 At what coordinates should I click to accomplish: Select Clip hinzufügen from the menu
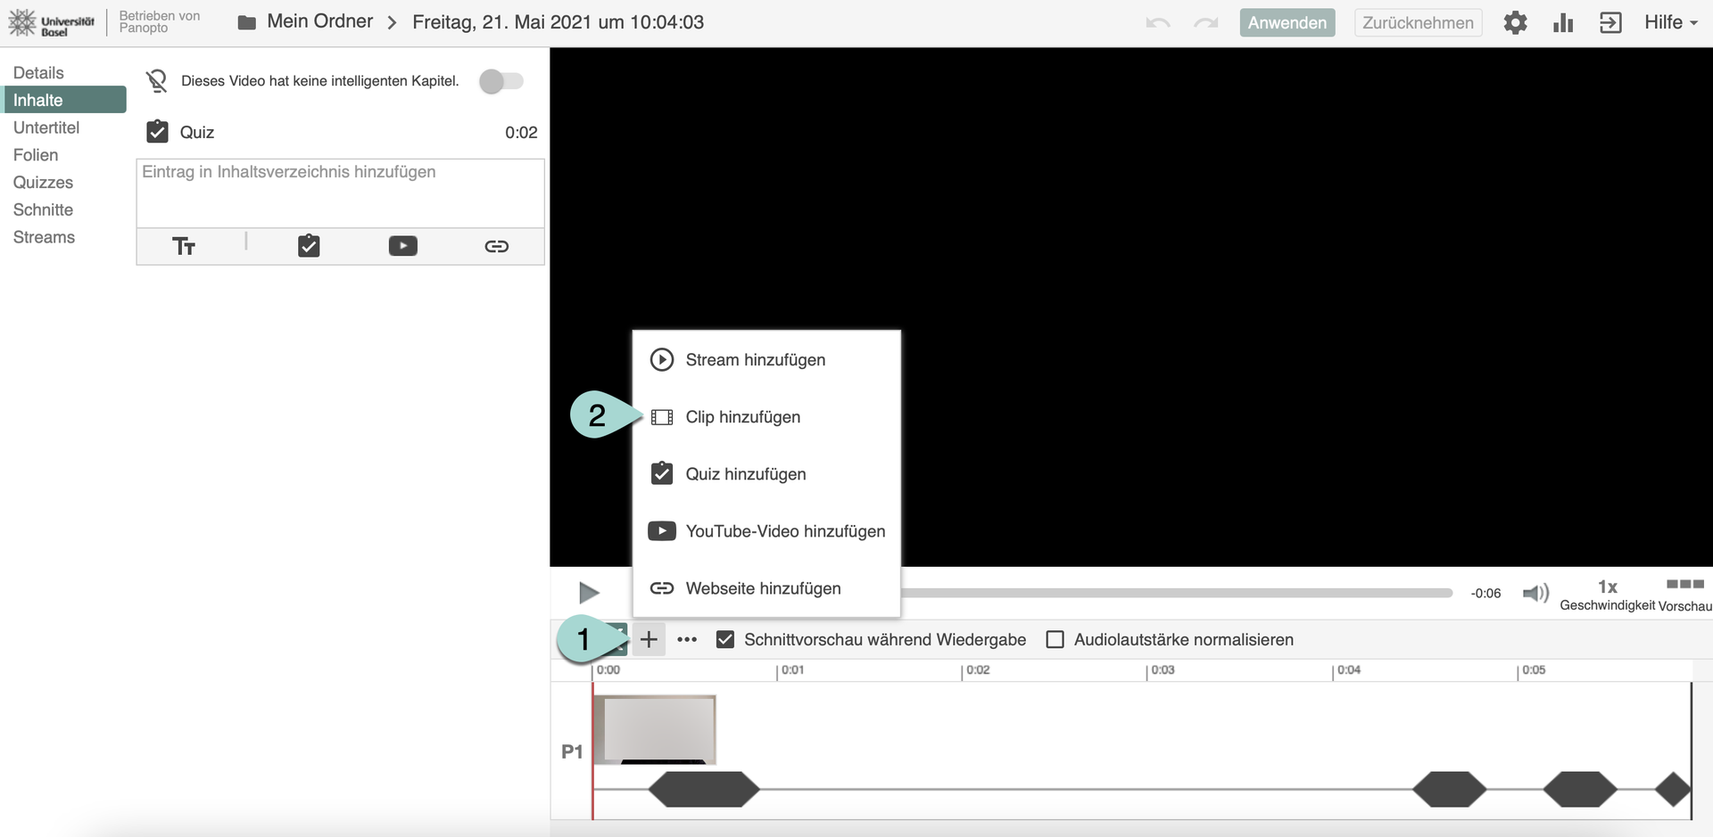click(x=742, y=417)
